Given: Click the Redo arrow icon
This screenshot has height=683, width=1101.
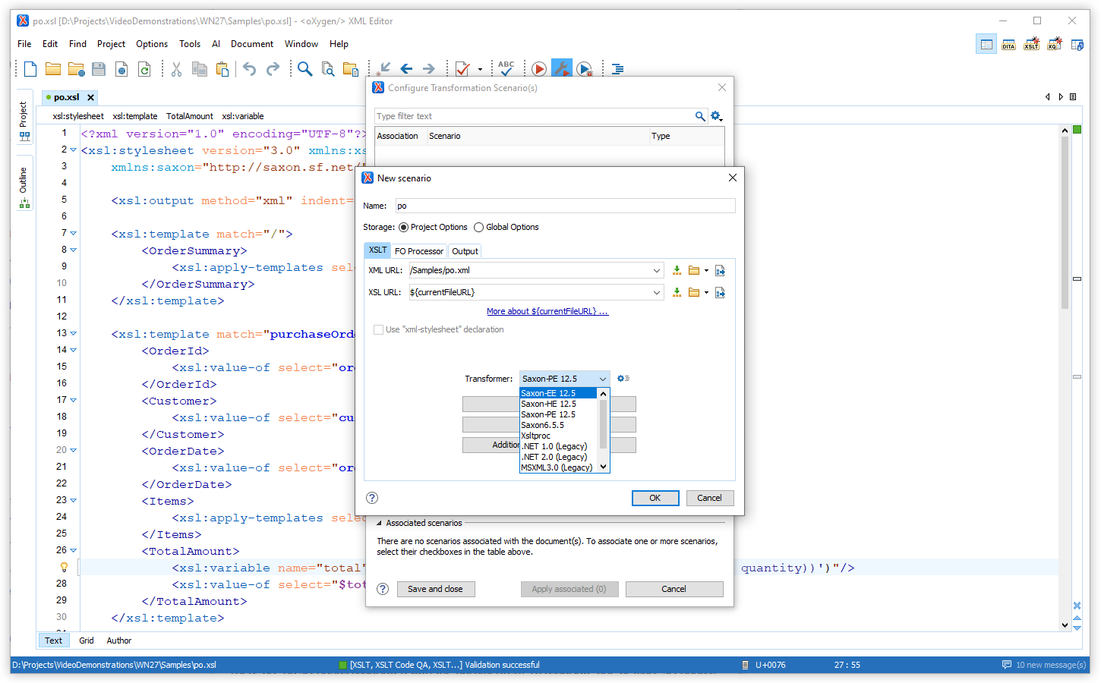Looking at the screenshot, I should [273, 69].
